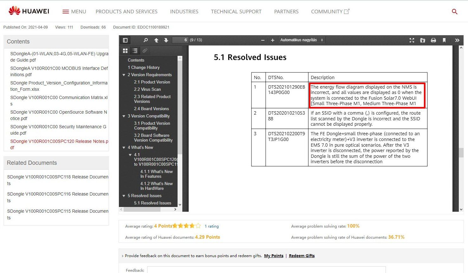Open SDongle Communication Matrix.xls
468x273 pixels.
tap(59, 101)
